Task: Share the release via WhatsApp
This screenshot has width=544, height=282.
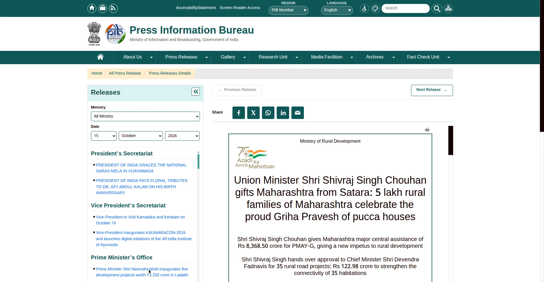Action: pyautogui.click(x=268, y=113)
